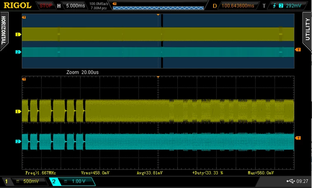The height and width of the screenshot is (188, 312).
Task: Click the Freq>1.667MHz measurement
Action: click(41, 173)
